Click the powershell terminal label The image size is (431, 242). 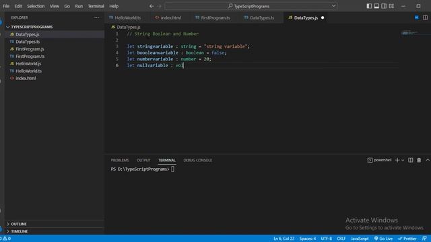click(379, 160)
